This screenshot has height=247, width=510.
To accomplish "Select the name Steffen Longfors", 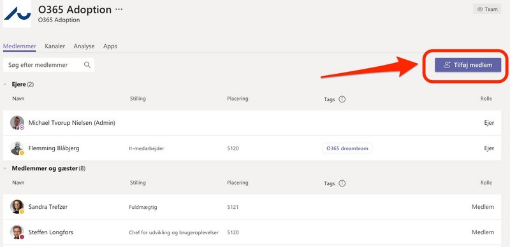I will [51, 232].
